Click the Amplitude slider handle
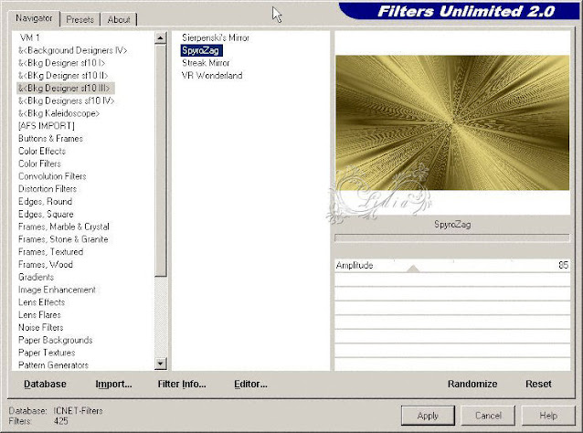The width and height of the screenshot is (583, 433). (x=413, y=269)
